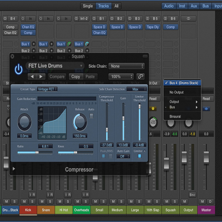Screen dimensions: 222x222
Task: Adjust the Attack knob
Action: [24, 122]
